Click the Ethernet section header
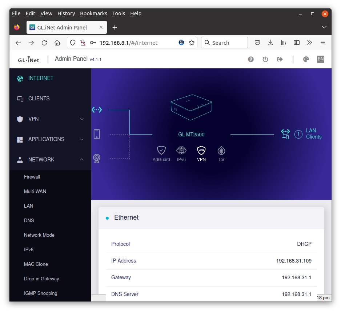341x312 pixels. pos(211,218)
